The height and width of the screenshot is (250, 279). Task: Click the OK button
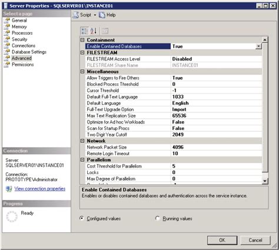coord(222,240)
